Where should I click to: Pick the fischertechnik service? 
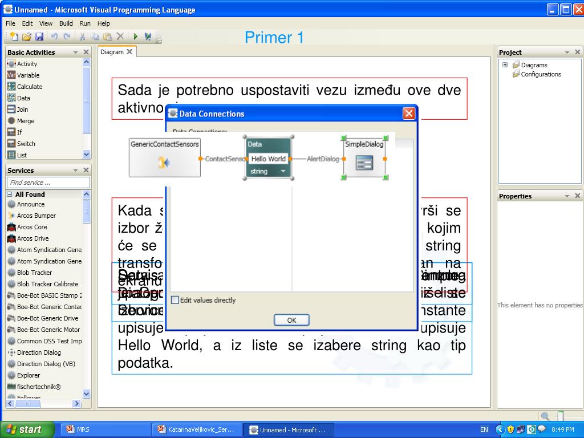[34, 387]
